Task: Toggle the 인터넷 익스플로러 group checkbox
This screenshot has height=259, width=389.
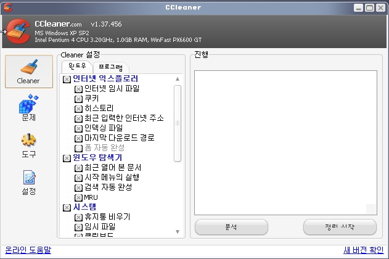Action: [x=67, y=80]
